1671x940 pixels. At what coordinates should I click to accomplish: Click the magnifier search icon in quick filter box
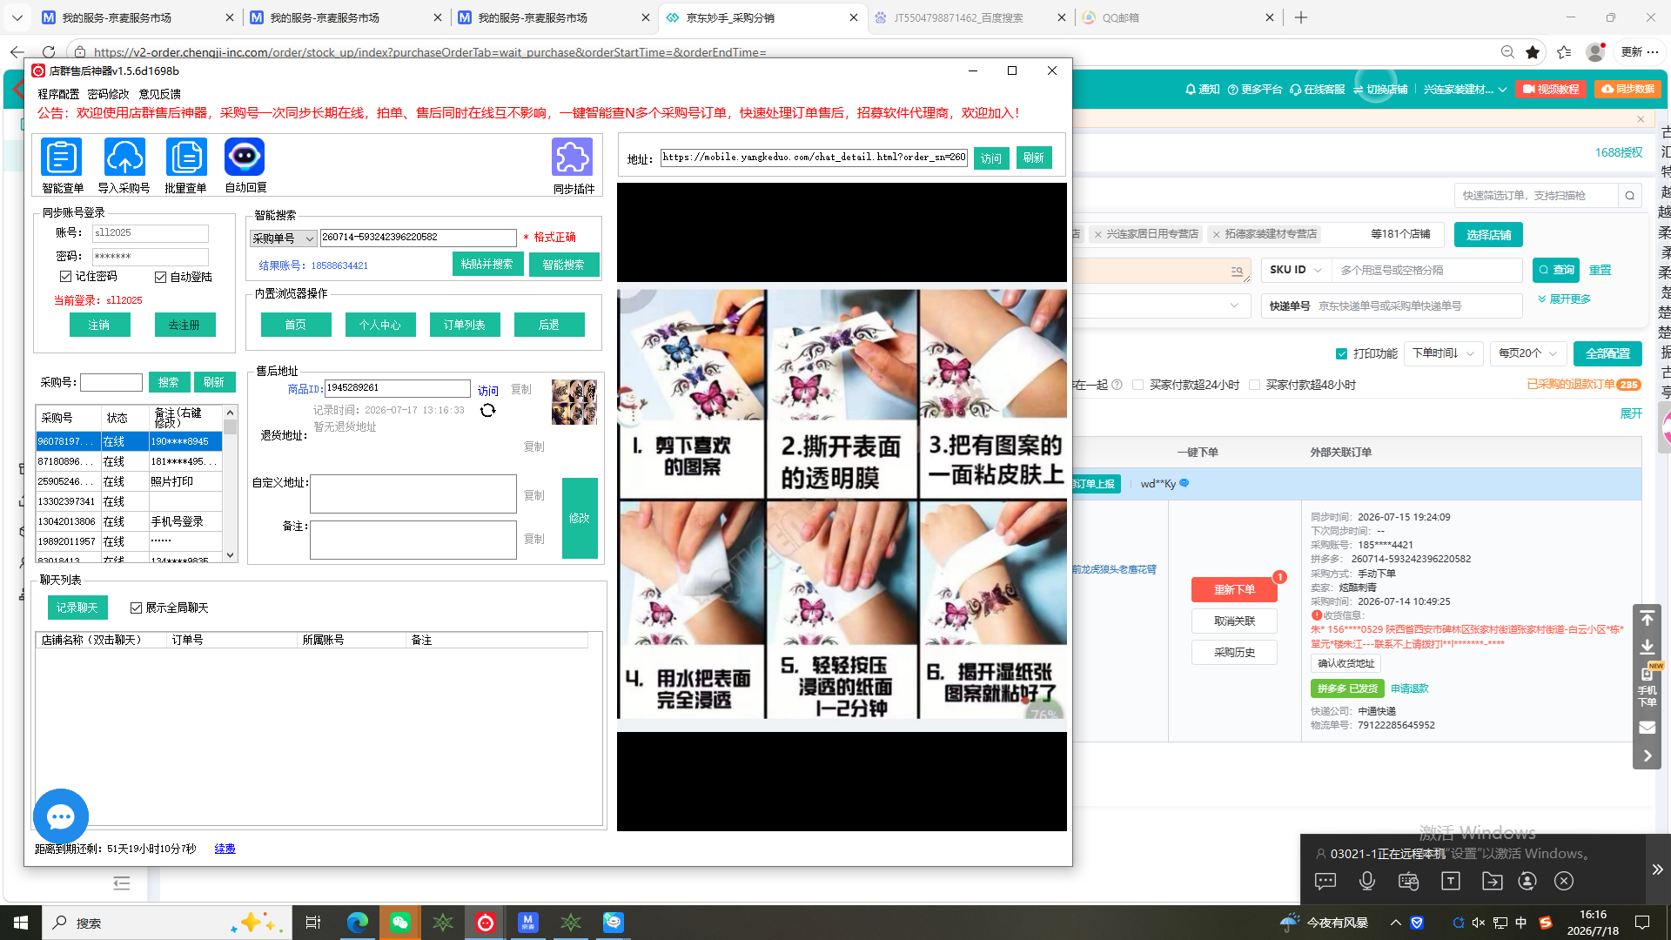tap(1630, 196)
